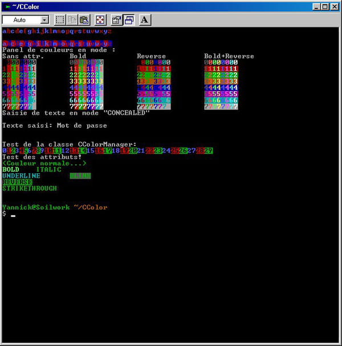Click the cyan "UNDERLINE" attribute word

[x=22, y=176]
